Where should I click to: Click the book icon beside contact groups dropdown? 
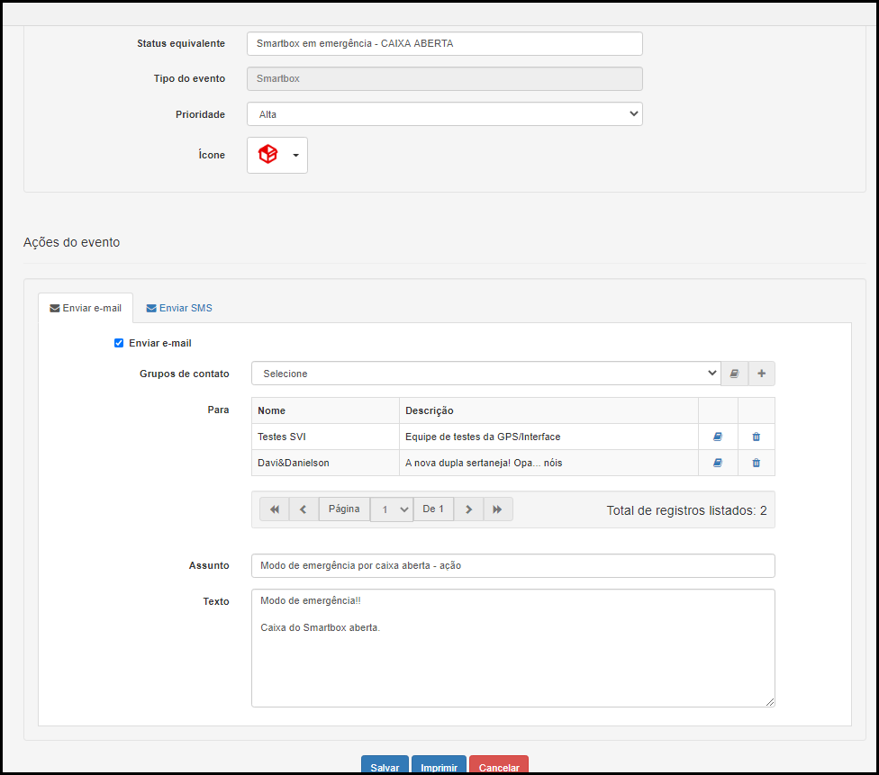(734, 374)
